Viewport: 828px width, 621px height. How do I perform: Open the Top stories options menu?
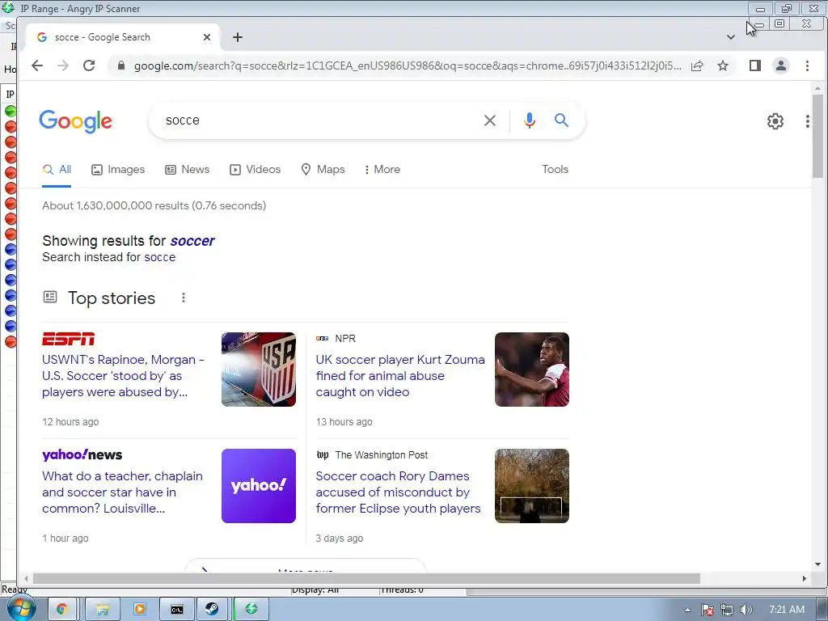click(184, 298)
